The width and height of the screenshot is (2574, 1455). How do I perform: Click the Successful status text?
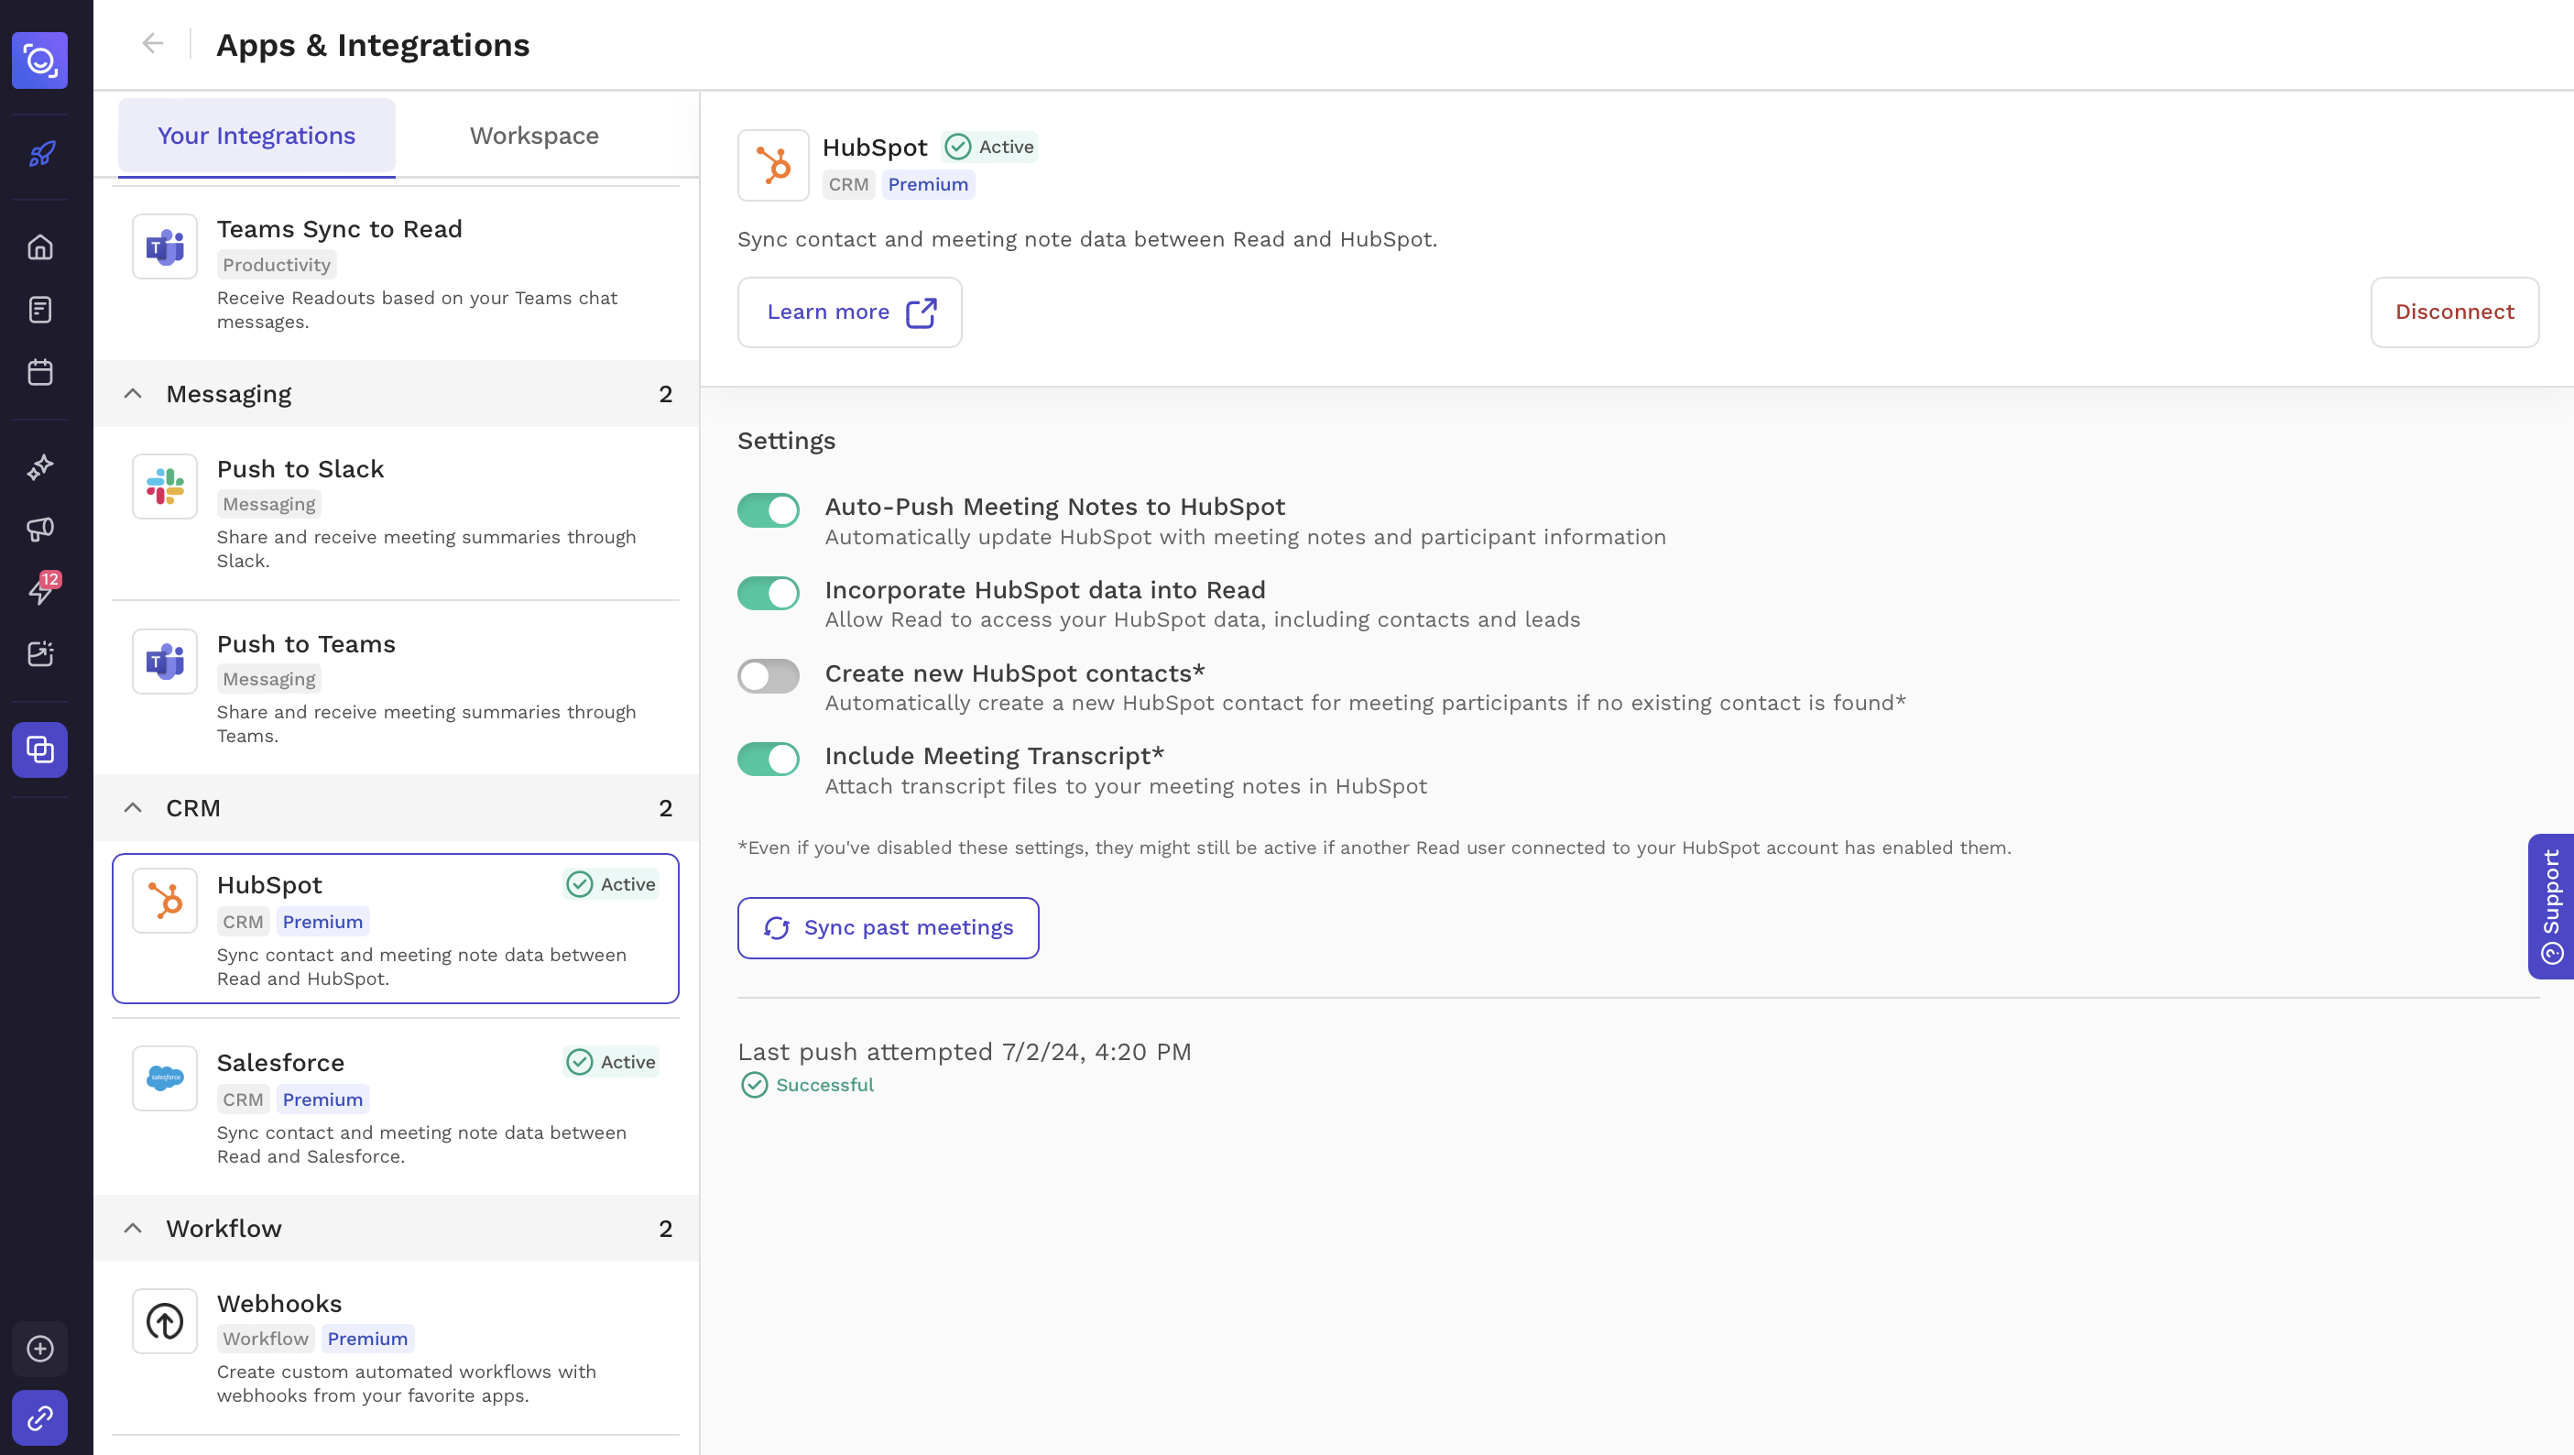(824, 1085)
